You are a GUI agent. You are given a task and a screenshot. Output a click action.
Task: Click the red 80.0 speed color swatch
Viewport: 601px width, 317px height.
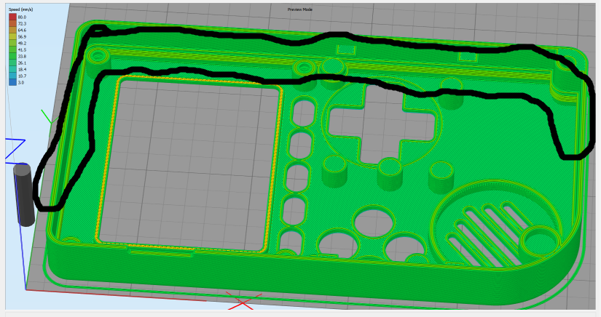(12, 17)
